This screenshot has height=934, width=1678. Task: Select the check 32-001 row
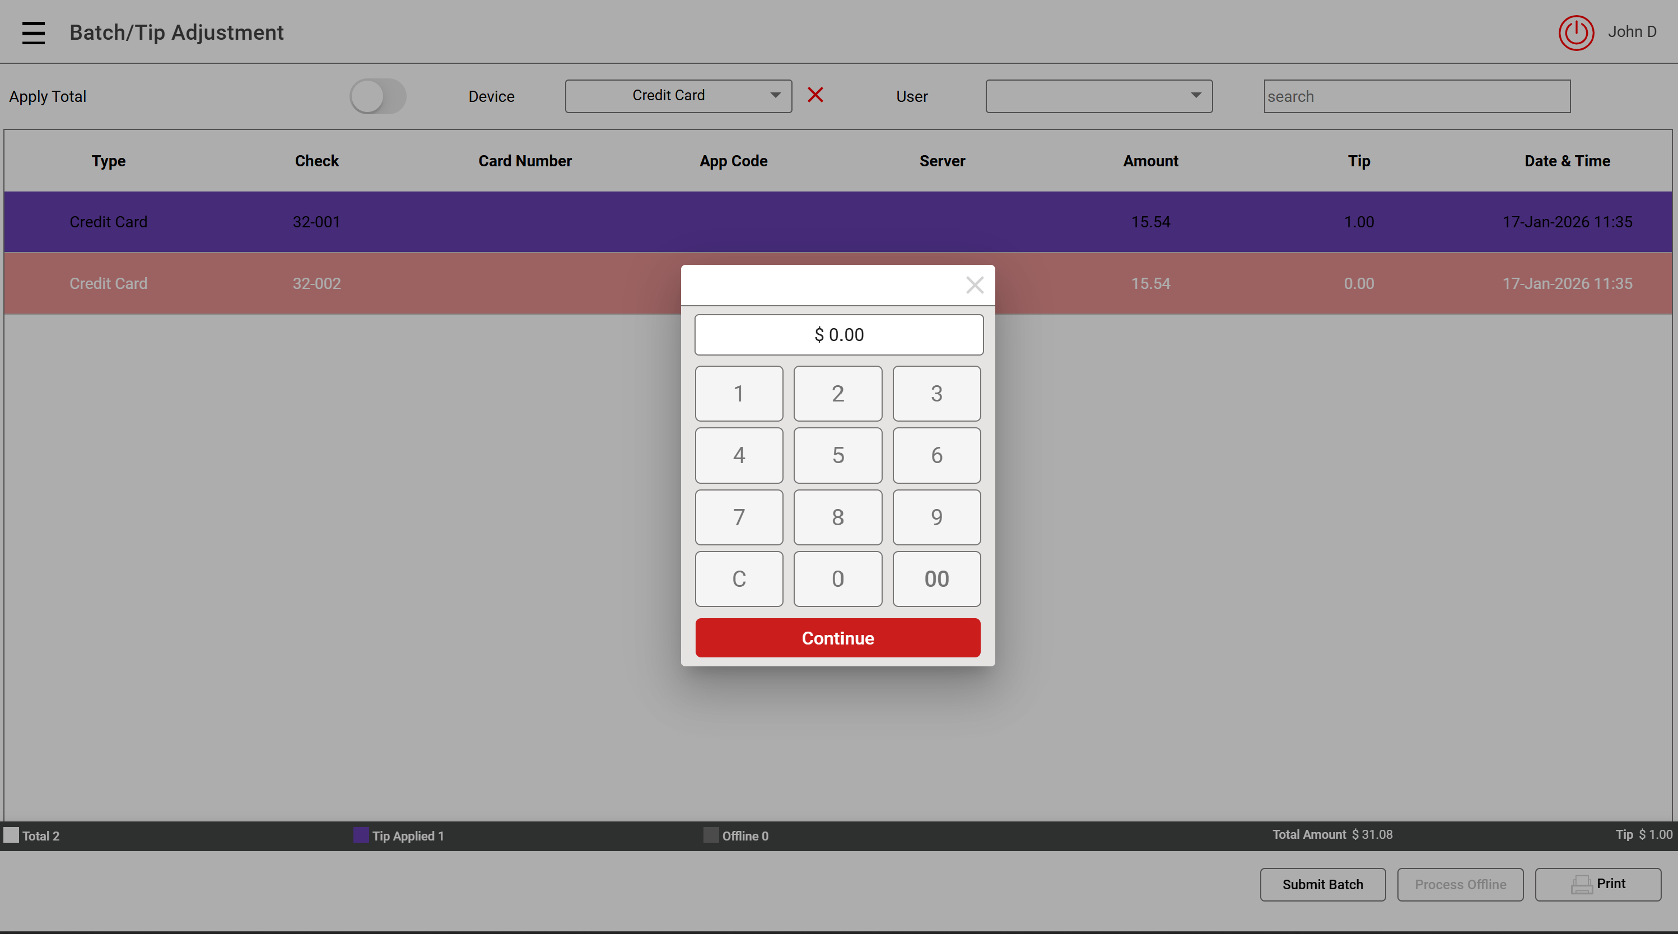316,222
